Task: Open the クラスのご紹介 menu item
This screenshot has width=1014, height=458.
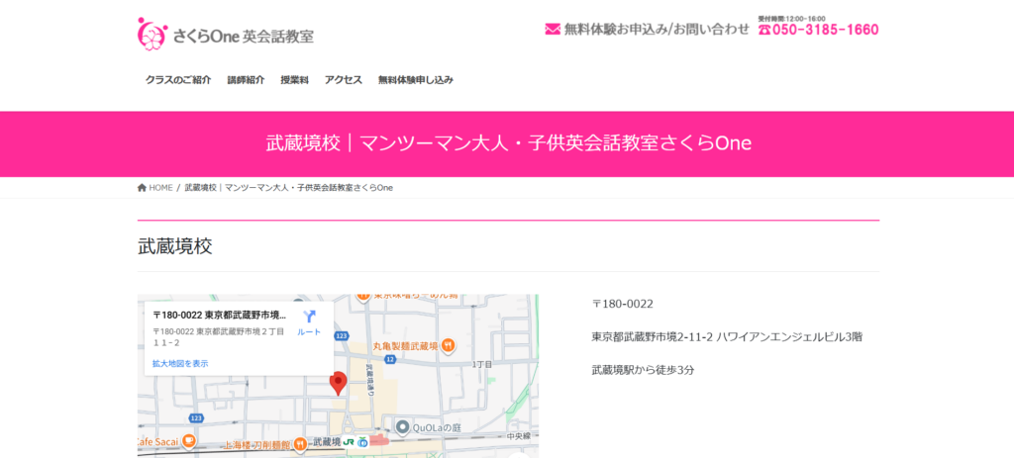Action: click(x=178, y=80)
